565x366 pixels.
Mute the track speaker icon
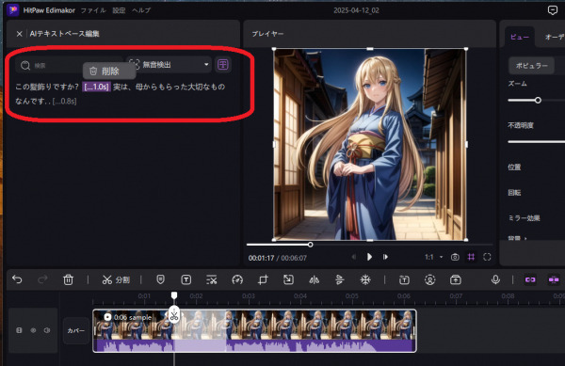(x=47, y=330)
